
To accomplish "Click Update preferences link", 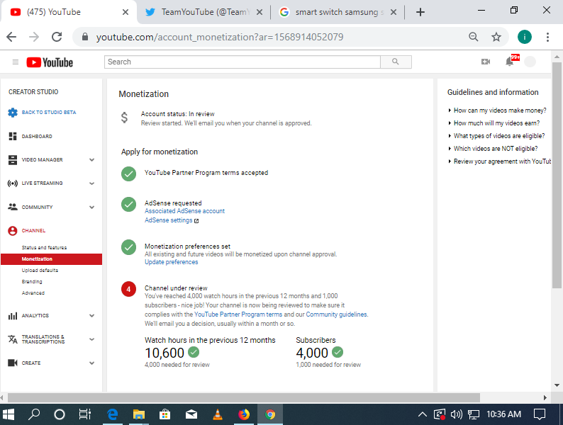I will point(172,262).
